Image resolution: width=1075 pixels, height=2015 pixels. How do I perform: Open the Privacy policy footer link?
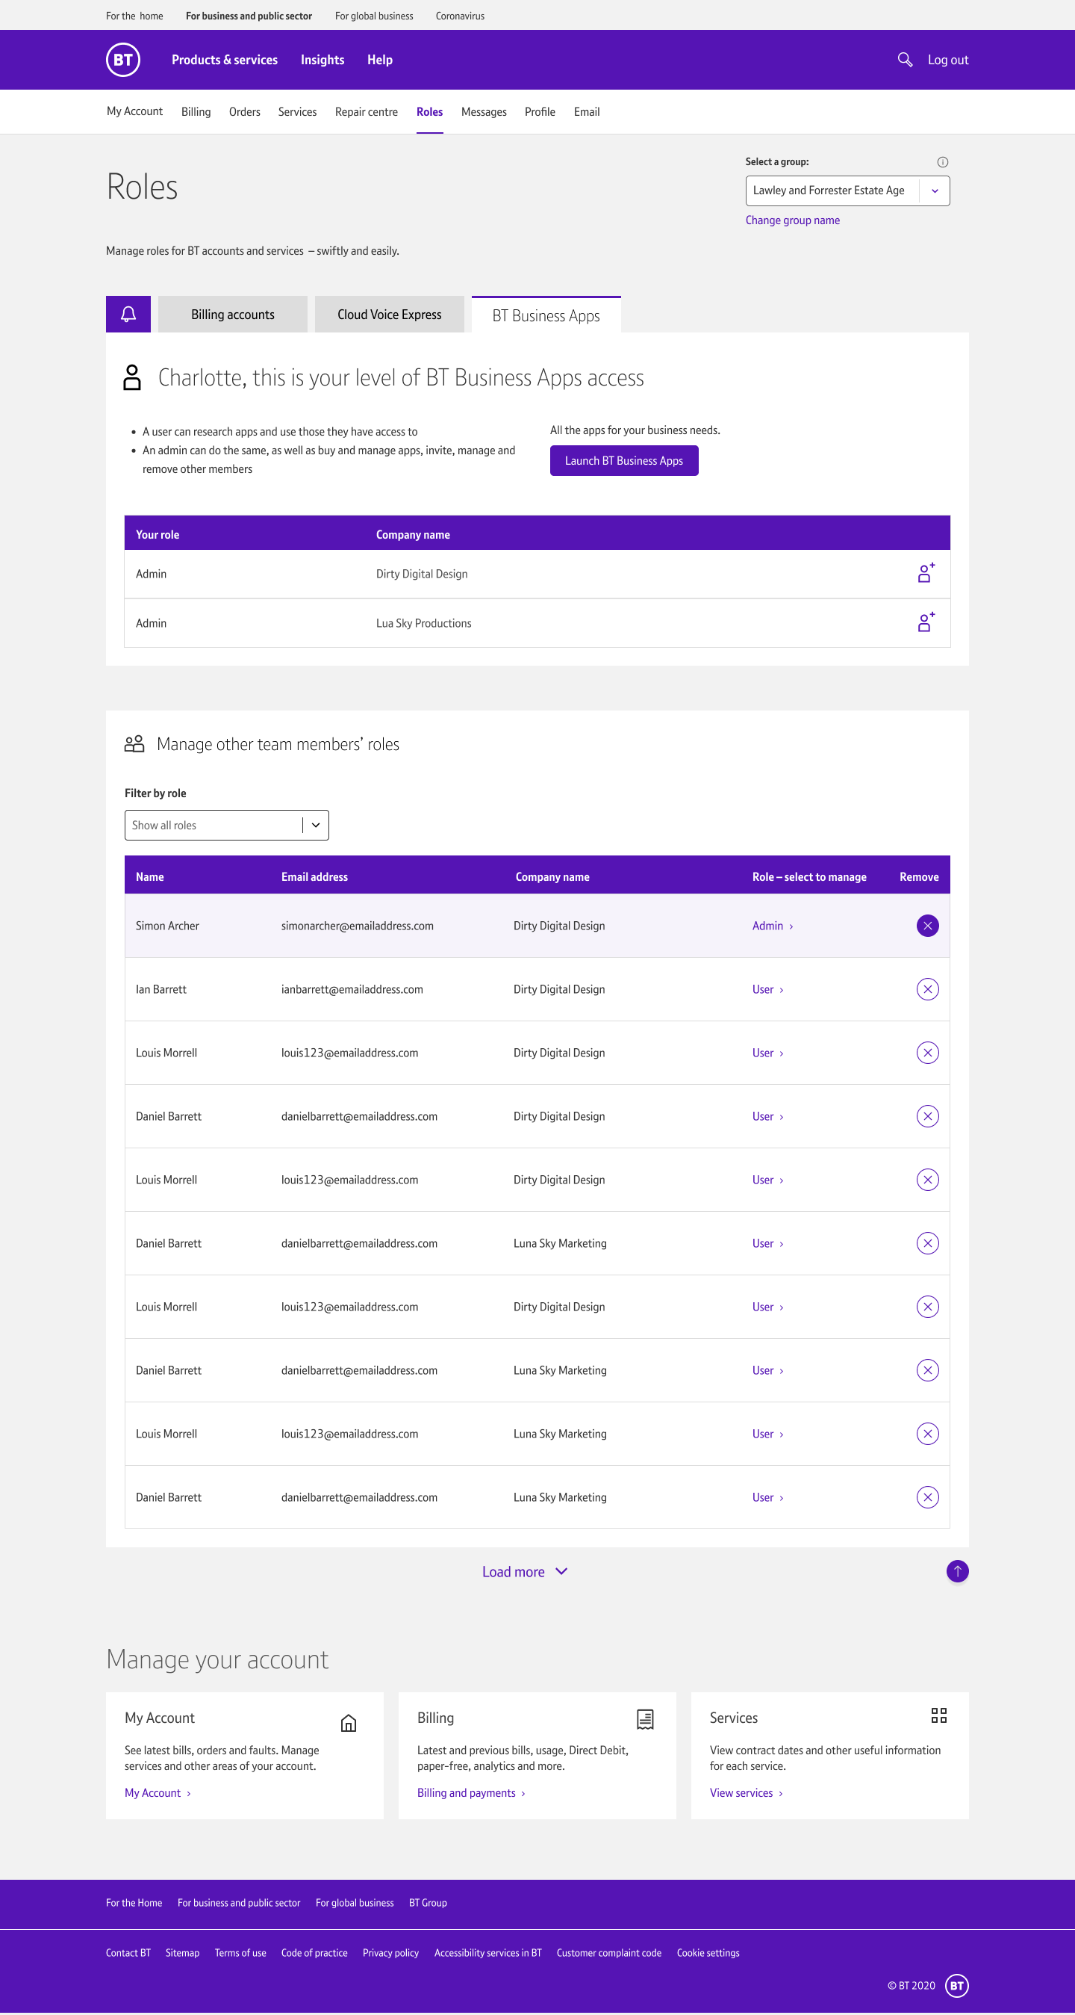click(391, 1952)
